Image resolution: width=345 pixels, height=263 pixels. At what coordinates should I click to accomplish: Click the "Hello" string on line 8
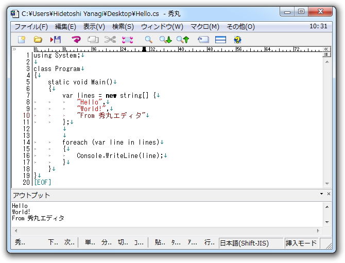pyautogui.click(x=90, y=102)
